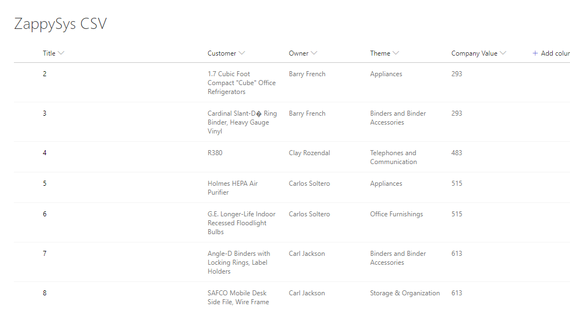Screen dimensions: 570x312
Task: Open list item titled 7
Action: (45, 254)
